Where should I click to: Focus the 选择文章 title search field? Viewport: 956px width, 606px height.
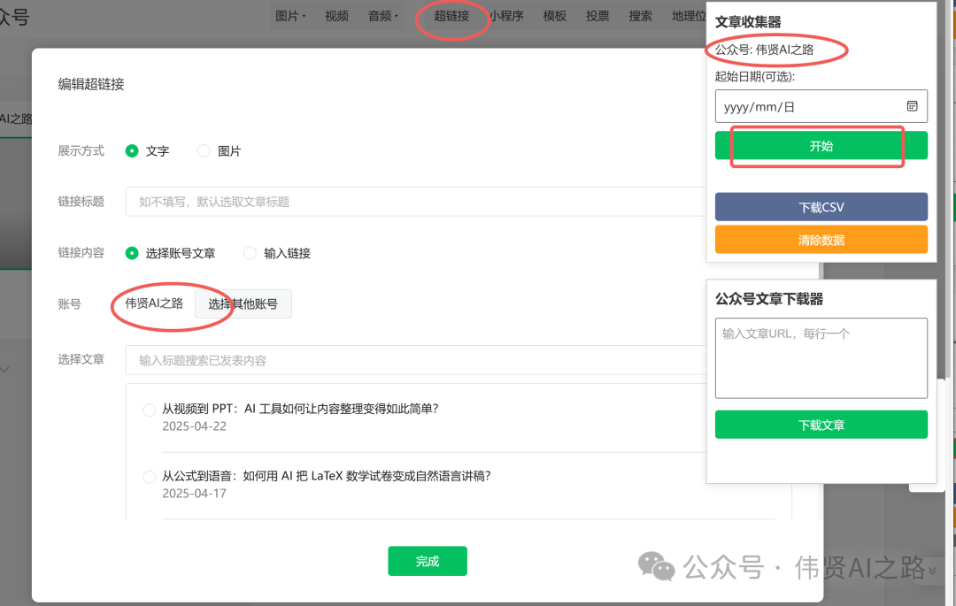point(416,360)
